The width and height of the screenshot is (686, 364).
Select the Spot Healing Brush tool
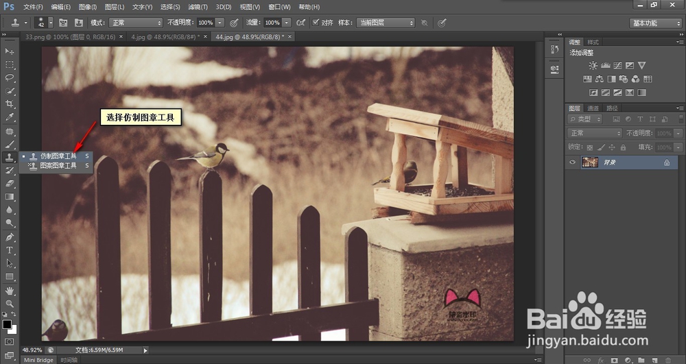click(x=9, y=132)
